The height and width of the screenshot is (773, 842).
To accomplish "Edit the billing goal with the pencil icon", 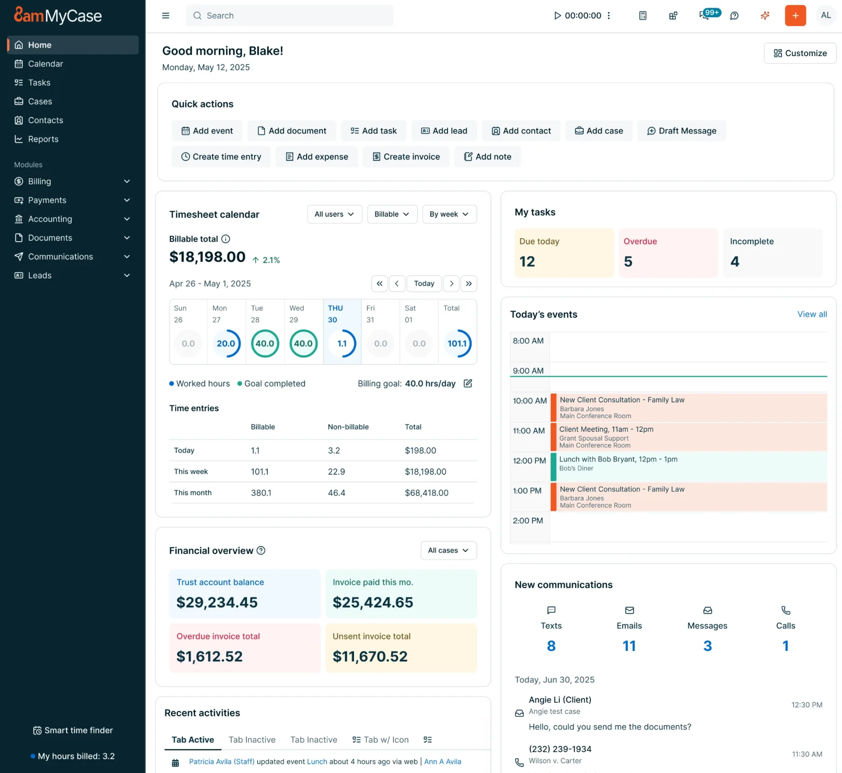I will pos(467,383).
